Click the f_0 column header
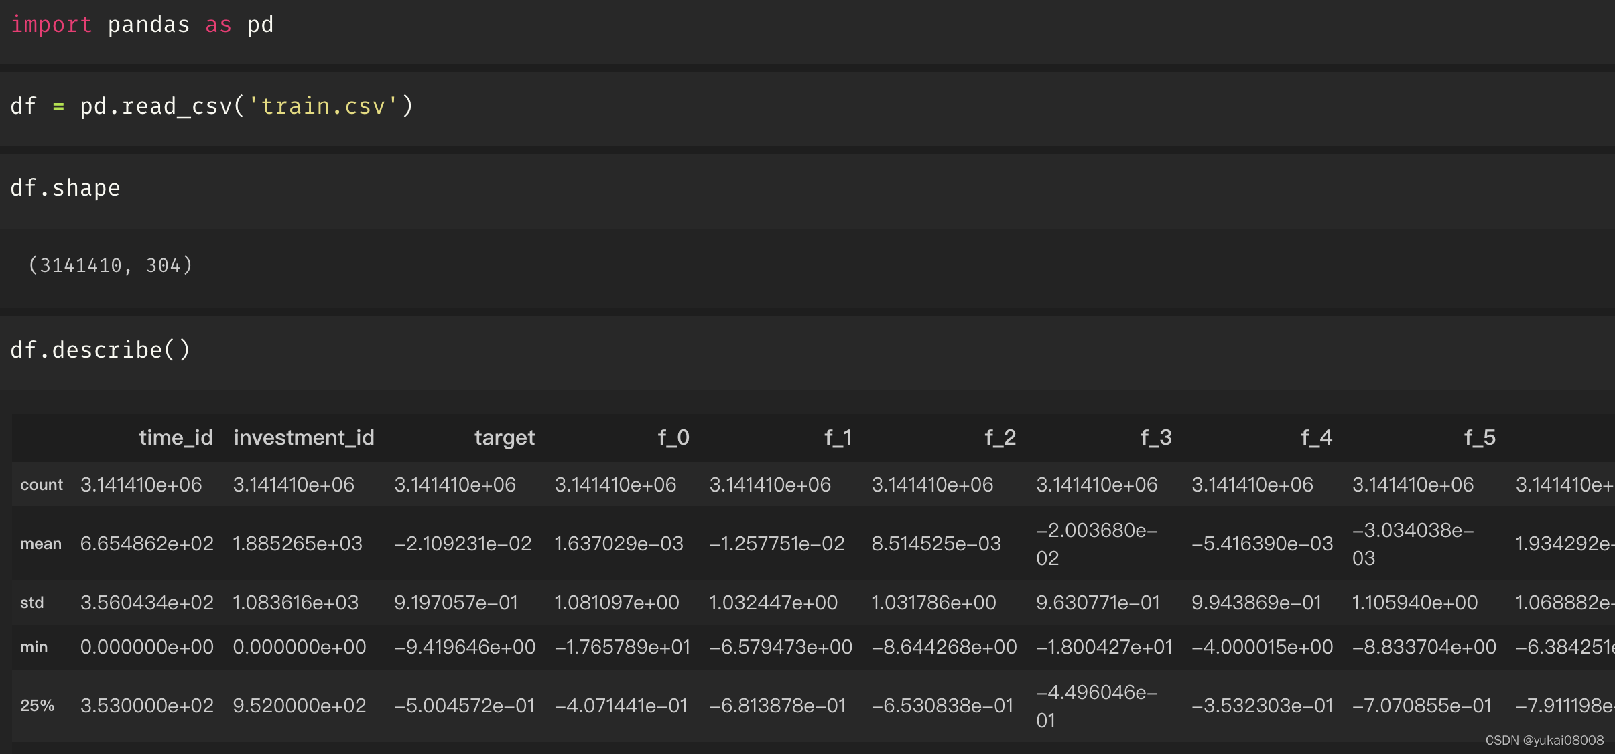Viewport: 1615px width, 754px height. (673, 437)
